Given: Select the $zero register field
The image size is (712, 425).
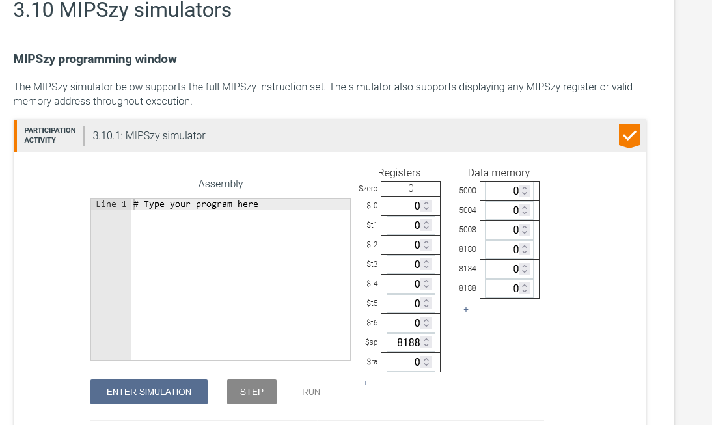Looking at the screenshot, I should (x=410, y=188).
